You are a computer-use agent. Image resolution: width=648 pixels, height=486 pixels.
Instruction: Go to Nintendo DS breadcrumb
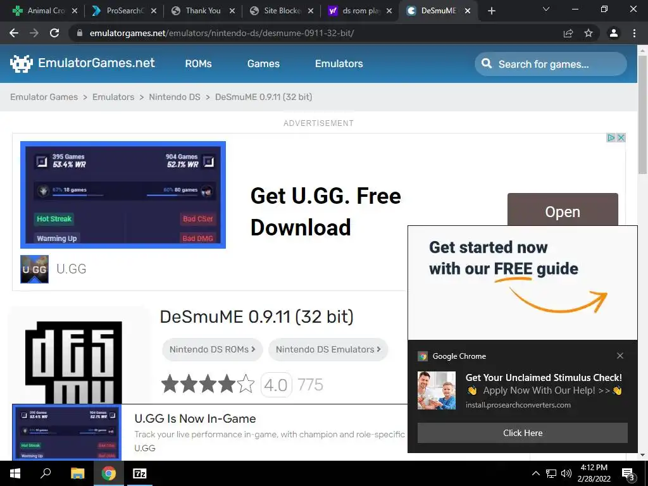click(175, 97)
